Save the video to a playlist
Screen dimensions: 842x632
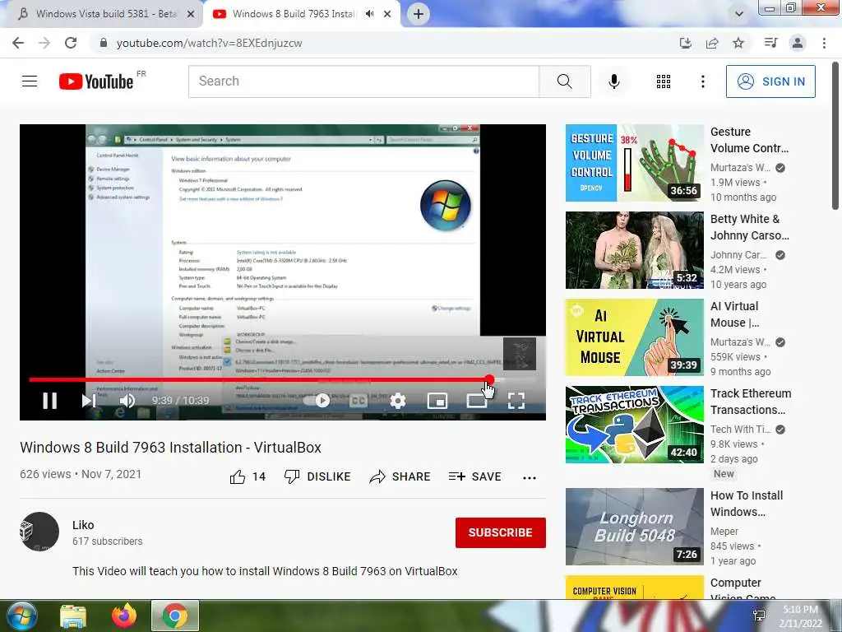(x=474, y=476)
